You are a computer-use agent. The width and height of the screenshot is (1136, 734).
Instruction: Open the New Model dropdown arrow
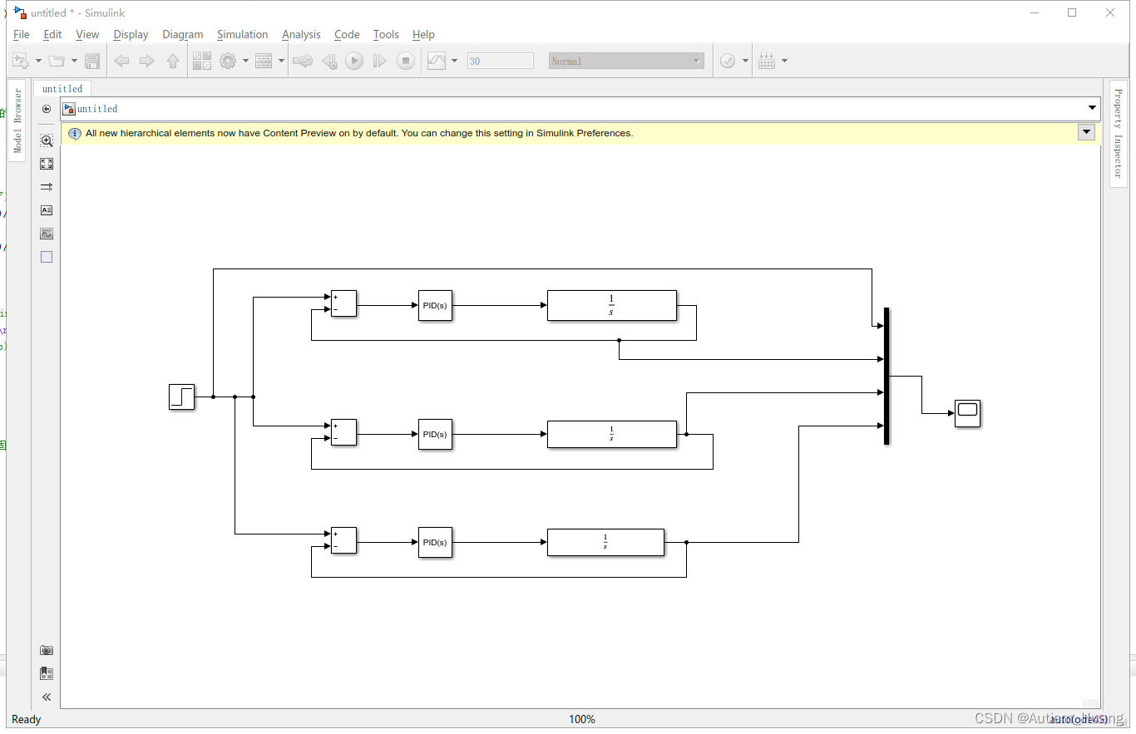(x=38, y=61)
